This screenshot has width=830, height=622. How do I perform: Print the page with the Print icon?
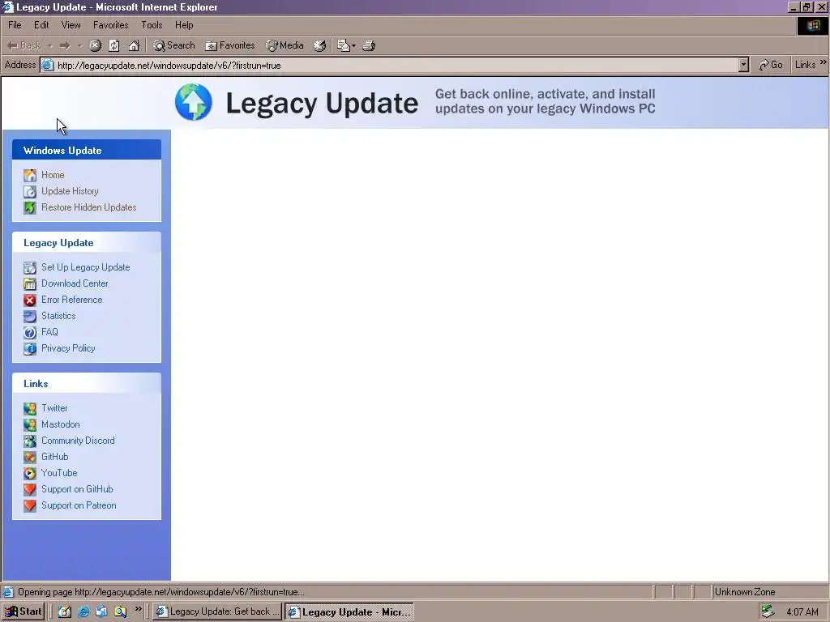coord(369,45)
